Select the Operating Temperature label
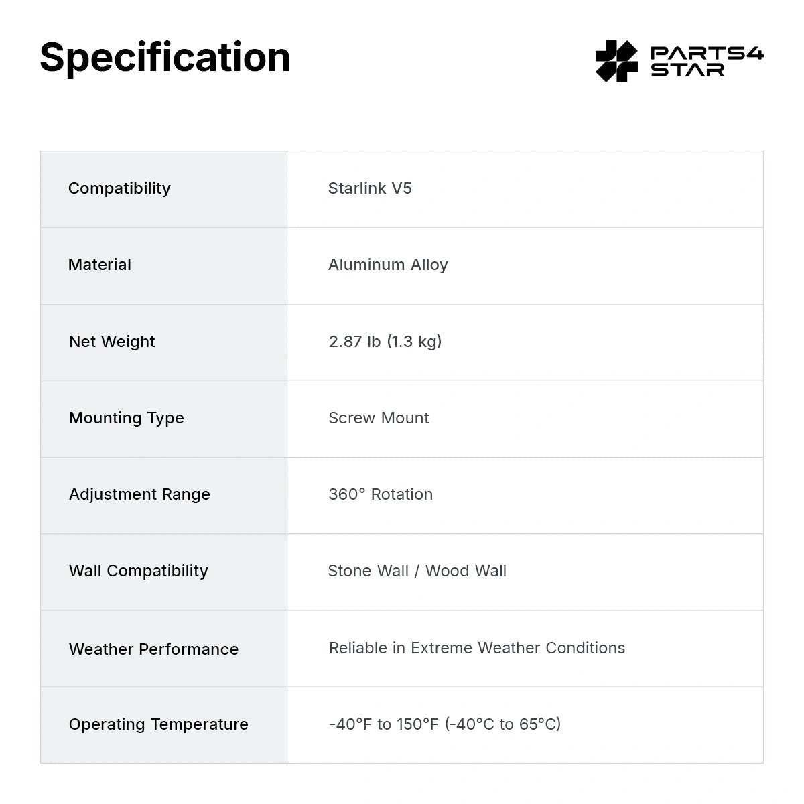 pyautogui.click(x=158, y=724)
